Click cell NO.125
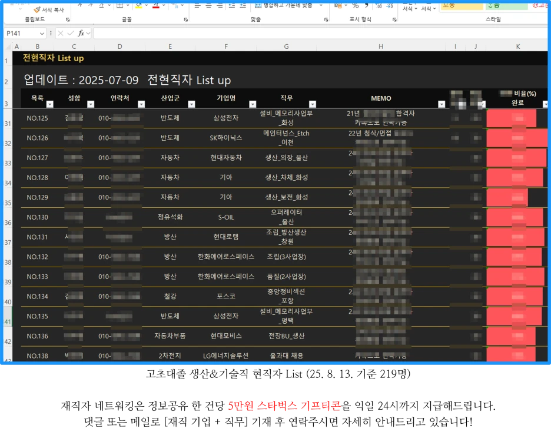The height and width of the screenshot is (435, 551). point(38,118)
